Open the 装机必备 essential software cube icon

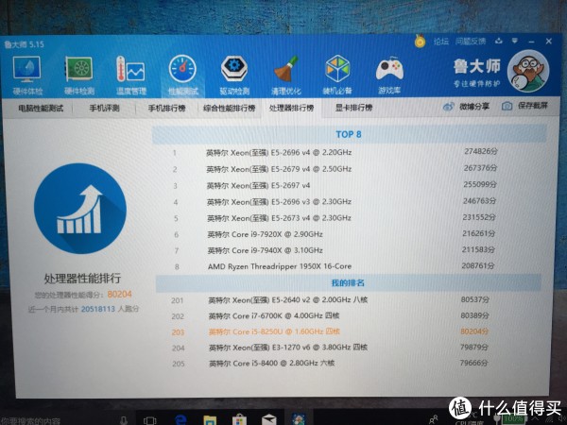(x=337, y=76)
